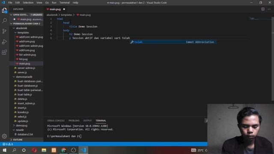
Task: Open addForm.pug file
Action: [27, 41]
